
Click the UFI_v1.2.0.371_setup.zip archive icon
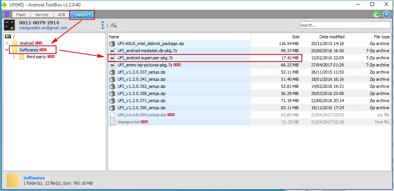click(x=113, y=101)
